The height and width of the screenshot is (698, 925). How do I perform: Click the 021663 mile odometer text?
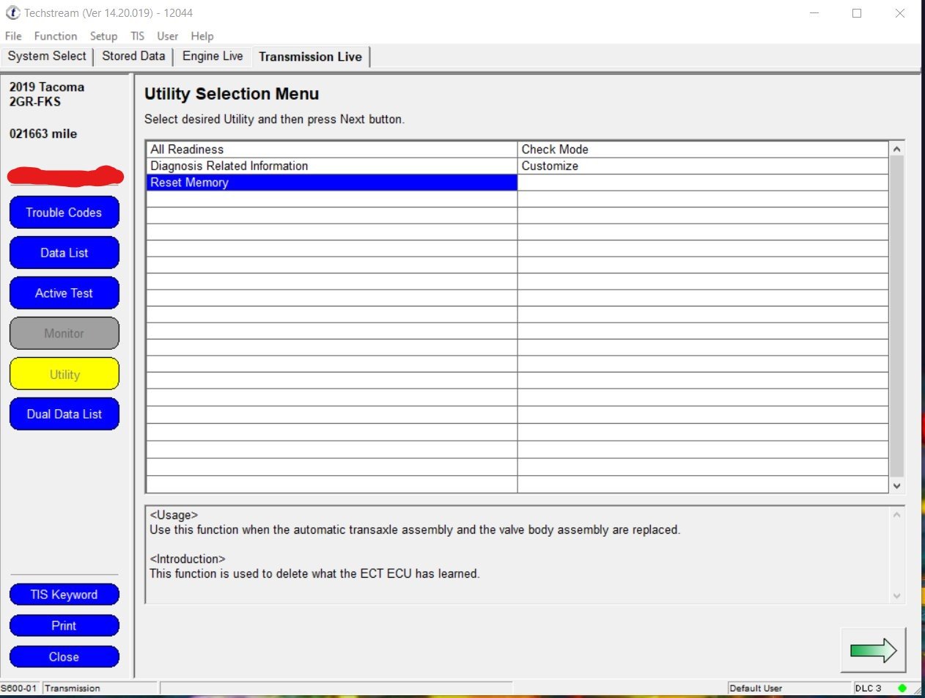[x=43, y=134]
